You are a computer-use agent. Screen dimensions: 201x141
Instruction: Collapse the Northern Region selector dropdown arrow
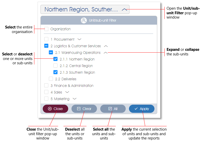point(124,9)
